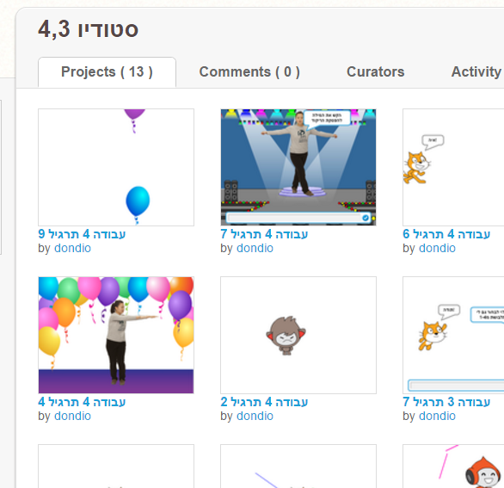The height and width of the screenshot is (488, 504).
Task: Visit dondio's profile under עבודה 3 תרגיל 7
Action: coord(437,417)
